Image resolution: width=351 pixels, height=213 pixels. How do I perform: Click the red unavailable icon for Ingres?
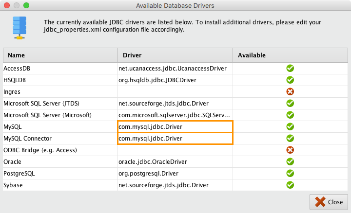(x=290, y=91)
